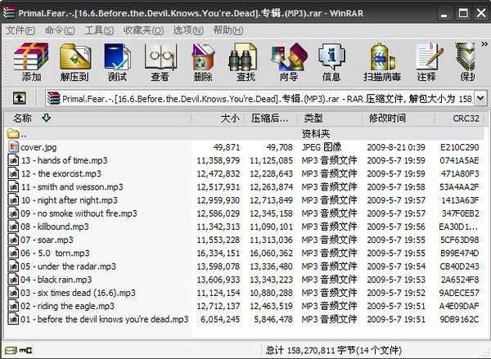Open the 收藏夹(O) menu
This screenshot has height=359, width=491.
pos(143,30)
